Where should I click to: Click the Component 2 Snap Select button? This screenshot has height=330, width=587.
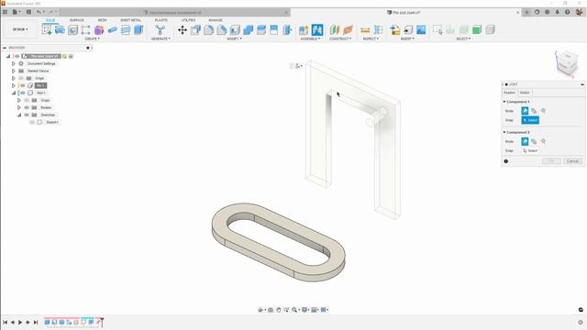(x=530, y=150)
